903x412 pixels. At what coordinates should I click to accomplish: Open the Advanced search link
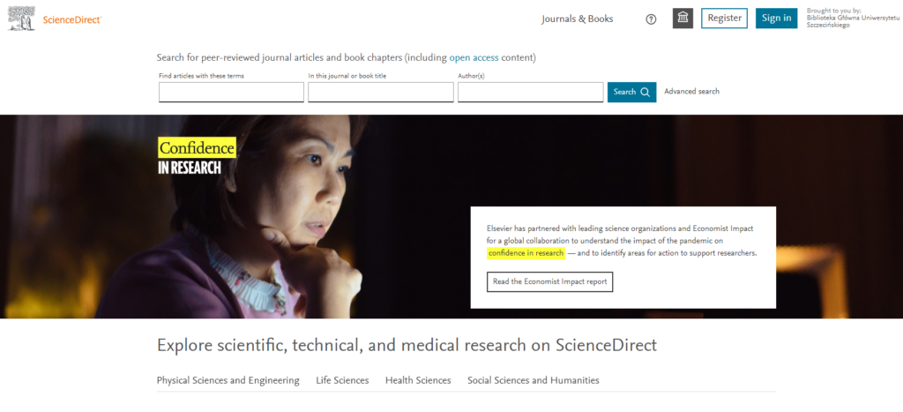[x=691, y=91]
